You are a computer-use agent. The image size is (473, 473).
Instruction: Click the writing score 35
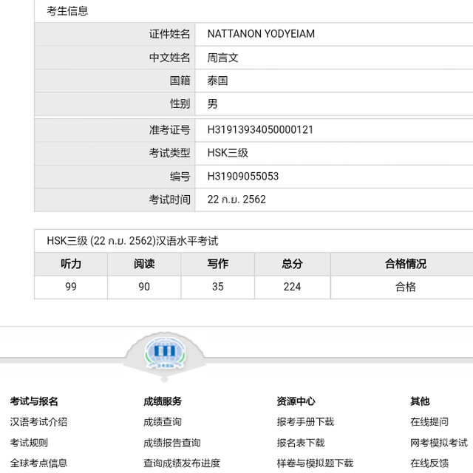(217, 287)
